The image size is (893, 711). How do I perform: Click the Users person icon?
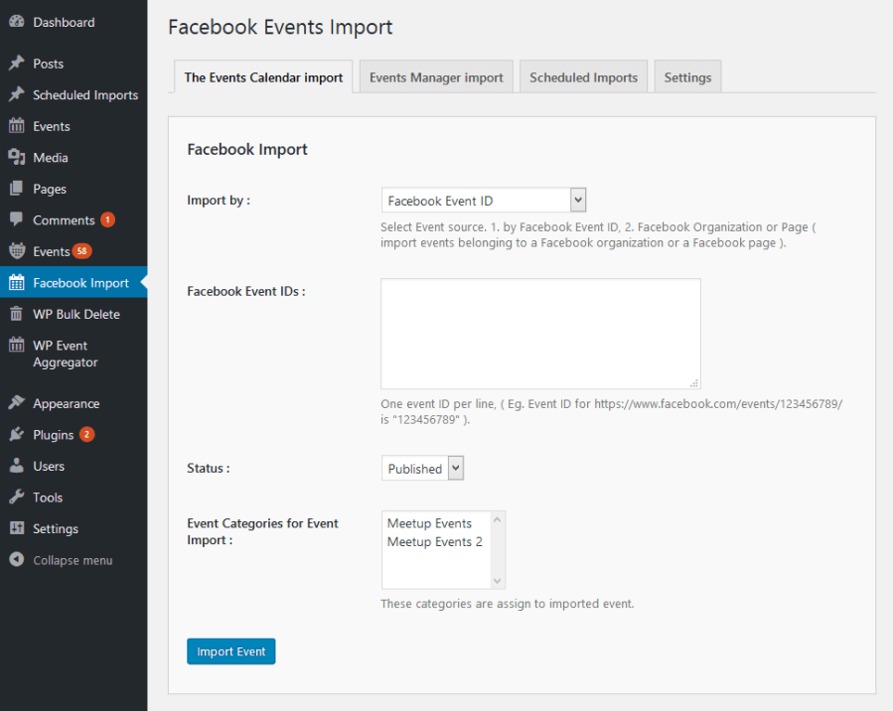(x=16, y=466)
